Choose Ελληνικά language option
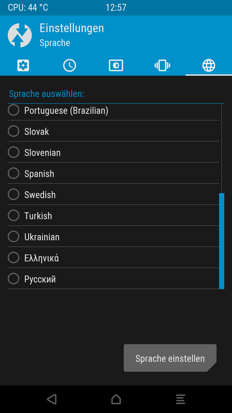232x413 pixels. [x=113, y=257]
